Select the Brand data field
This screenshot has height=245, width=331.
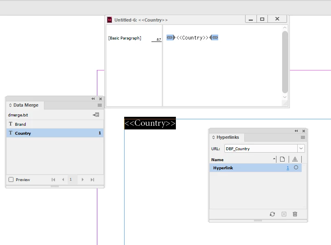[55, 124]
